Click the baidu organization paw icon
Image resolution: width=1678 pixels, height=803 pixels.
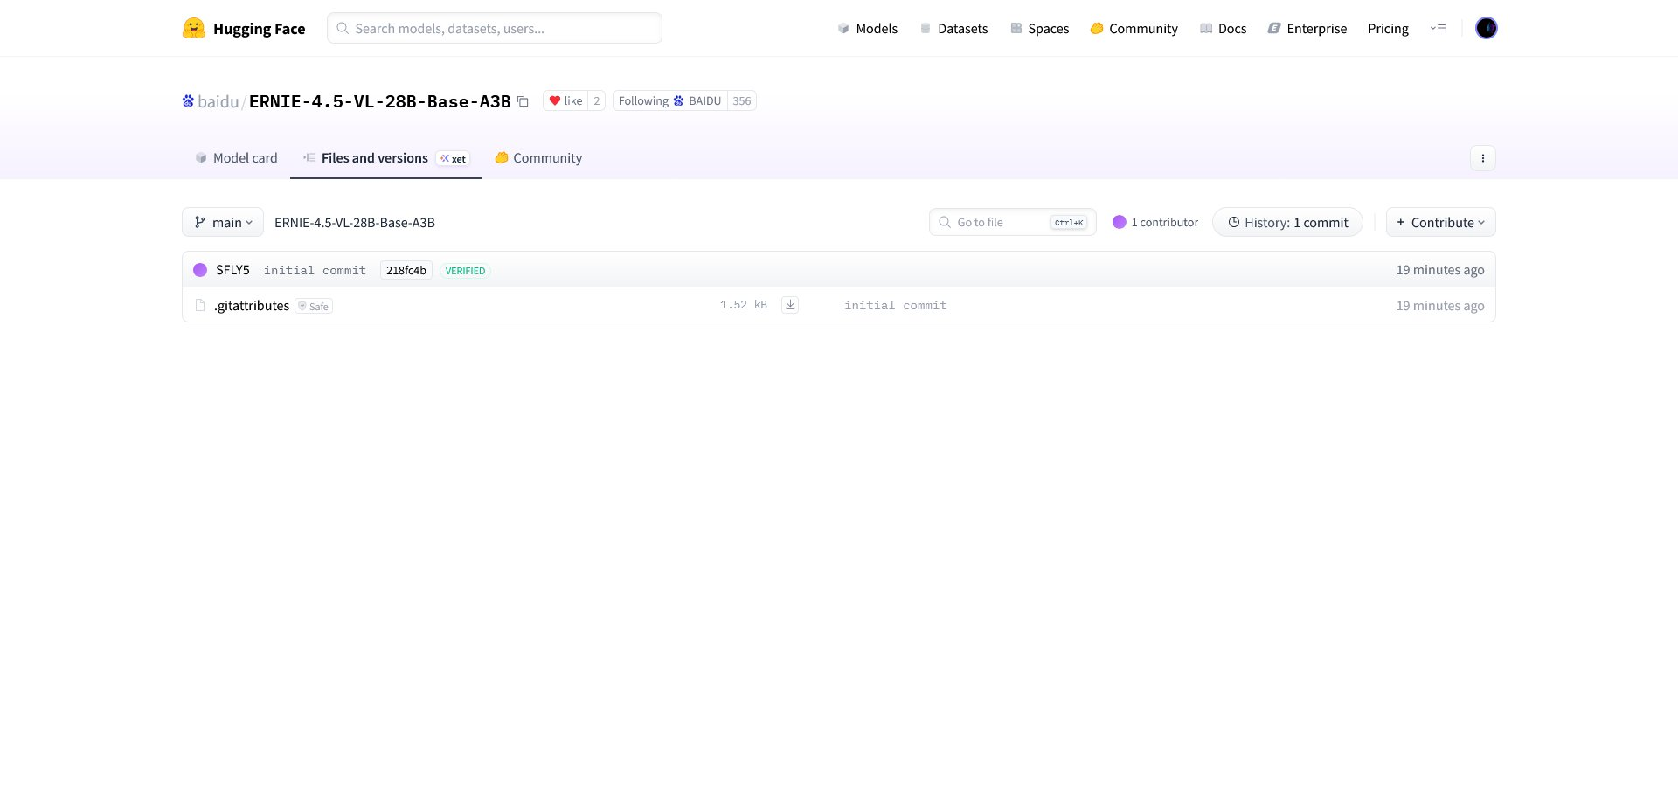[188, 101]
